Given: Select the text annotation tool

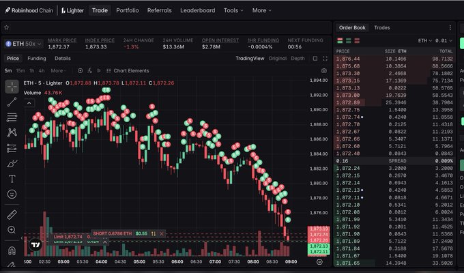Looking at the screenshot, I should coord(12,179).
